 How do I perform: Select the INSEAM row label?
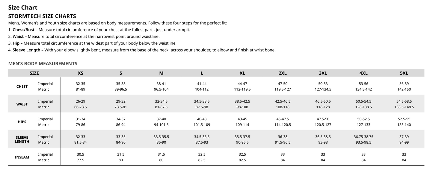point(22,157)
